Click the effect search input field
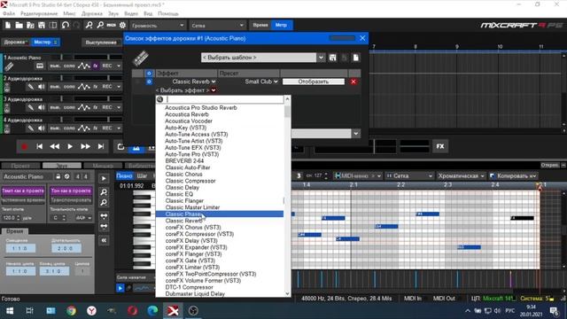Image resolution: width=567 pixels, height=319 pixels. pyautogui.click(x=224, y=99)
